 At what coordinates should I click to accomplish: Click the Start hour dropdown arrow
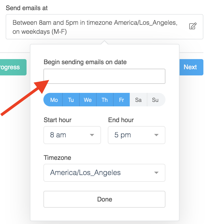92,135
